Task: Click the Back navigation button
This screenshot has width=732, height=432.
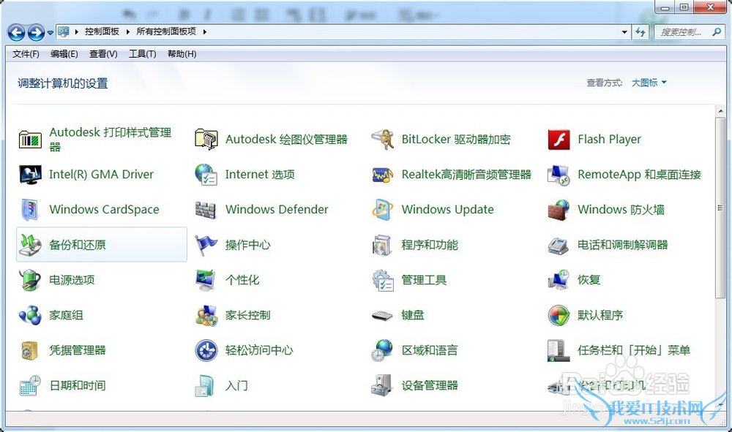Action: pyautogui.click(x=16, y=32)
